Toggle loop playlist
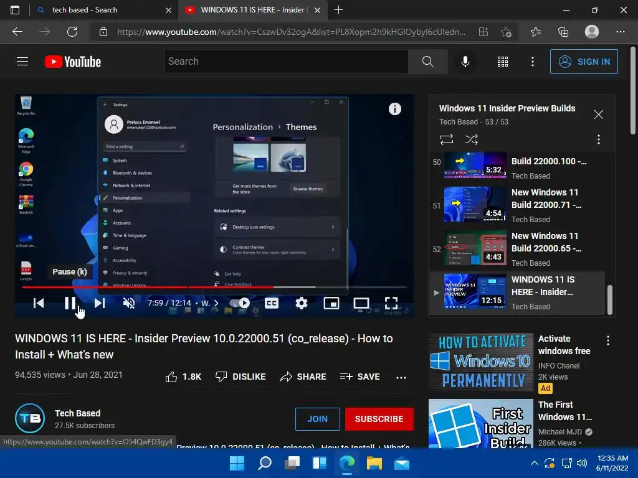The image size is (638, 478). tap(446, 139)
